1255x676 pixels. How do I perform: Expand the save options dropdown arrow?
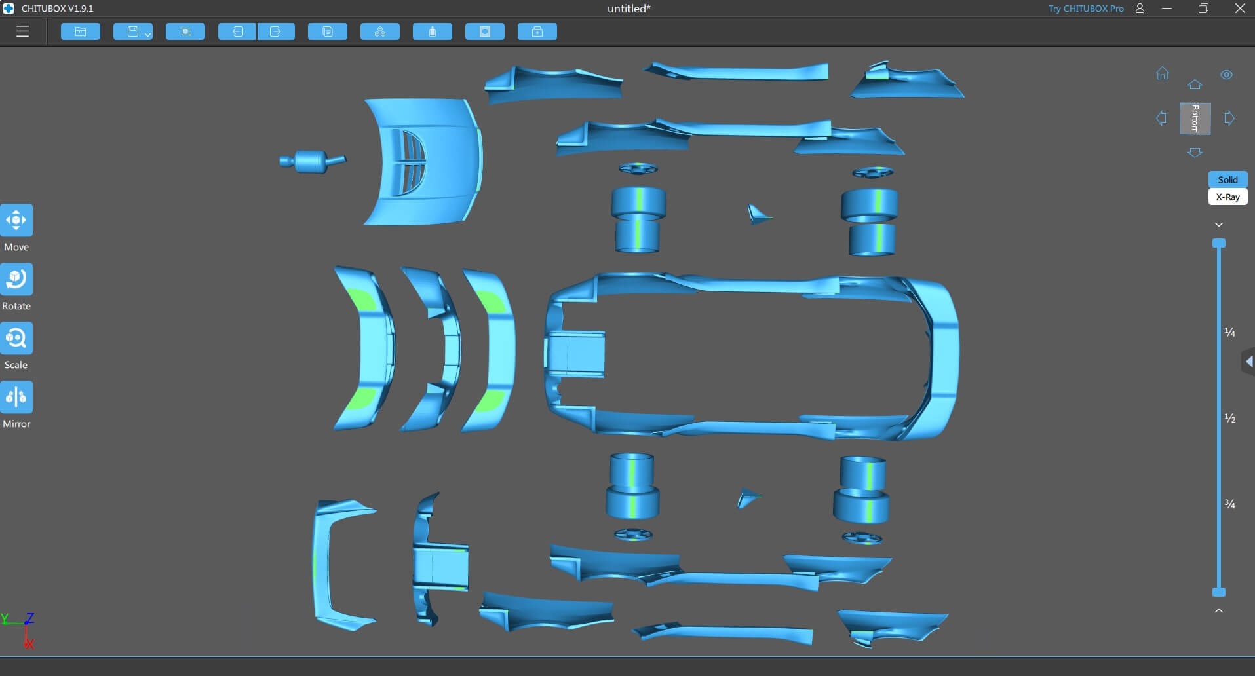click(147, 34)
